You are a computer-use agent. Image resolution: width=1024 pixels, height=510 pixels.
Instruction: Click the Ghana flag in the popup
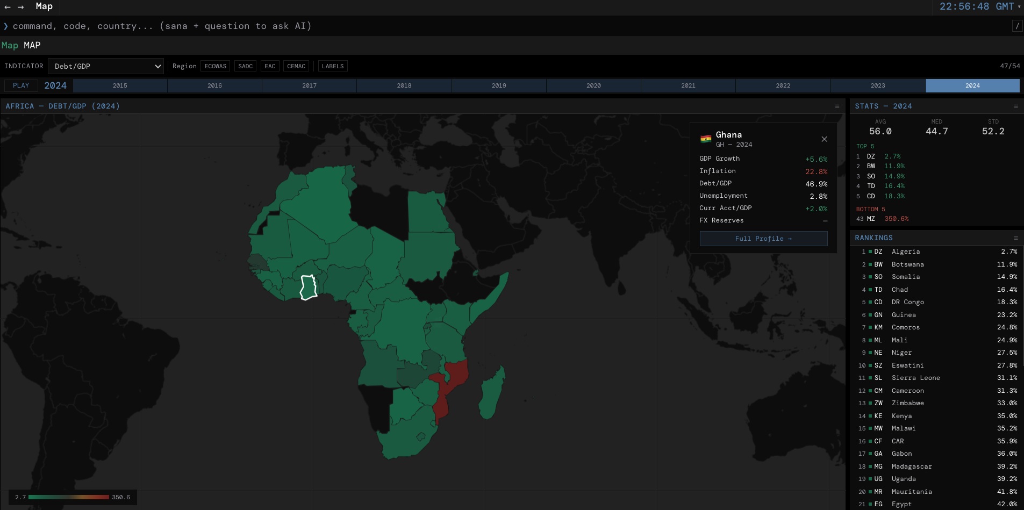(706, 138)
